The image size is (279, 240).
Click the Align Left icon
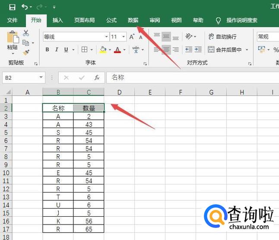click(x=157, y=50)
